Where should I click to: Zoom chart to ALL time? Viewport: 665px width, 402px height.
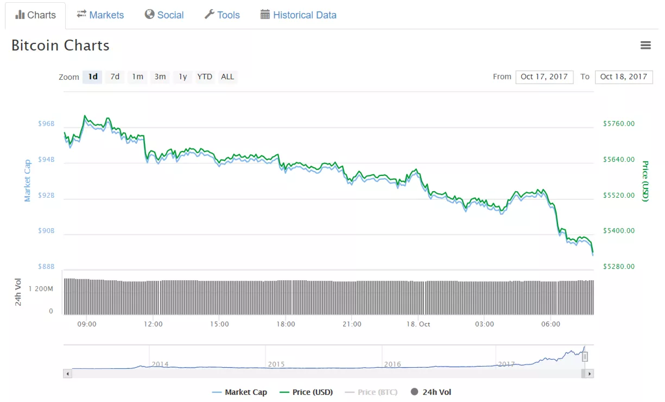point(227,77)
